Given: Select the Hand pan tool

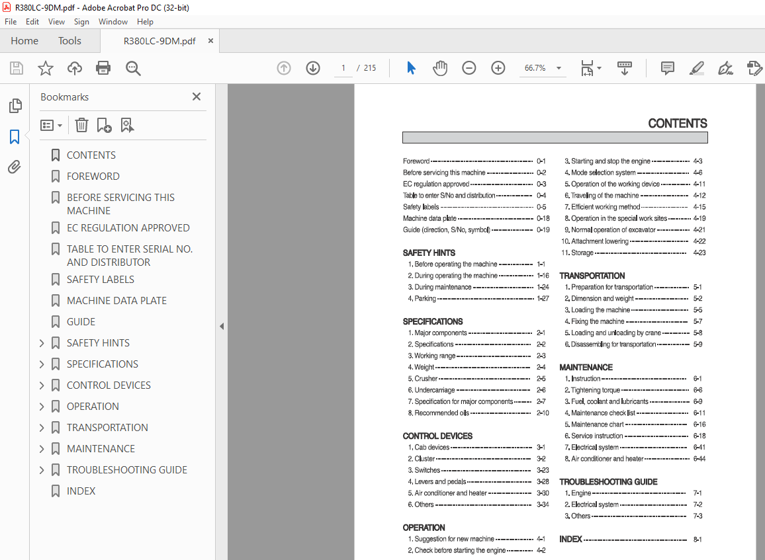Looking at the screenshot, I should (440, 68).
